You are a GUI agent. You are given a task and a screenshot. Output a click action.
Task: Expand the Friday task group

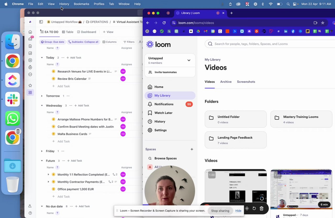pyautogui.click(x=42, y=151)
